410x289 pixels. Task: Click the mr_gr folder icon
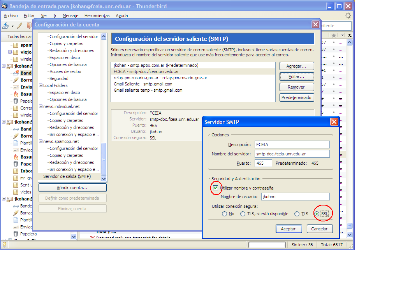pos(16,178)
